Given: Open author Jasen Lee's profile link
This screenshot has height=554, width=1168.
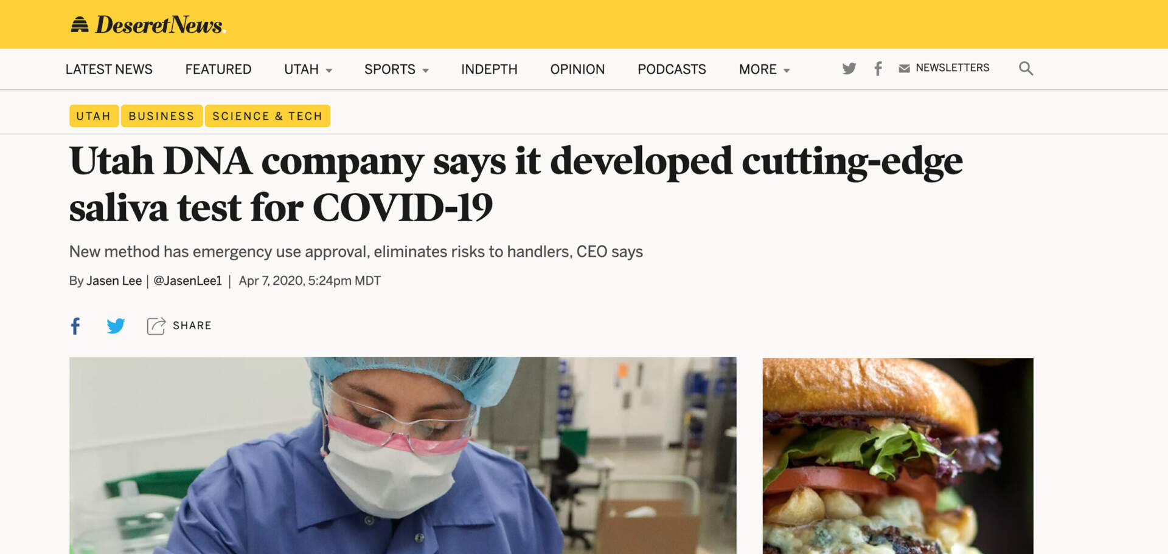Looking at the screenshot, I should 114,281.
